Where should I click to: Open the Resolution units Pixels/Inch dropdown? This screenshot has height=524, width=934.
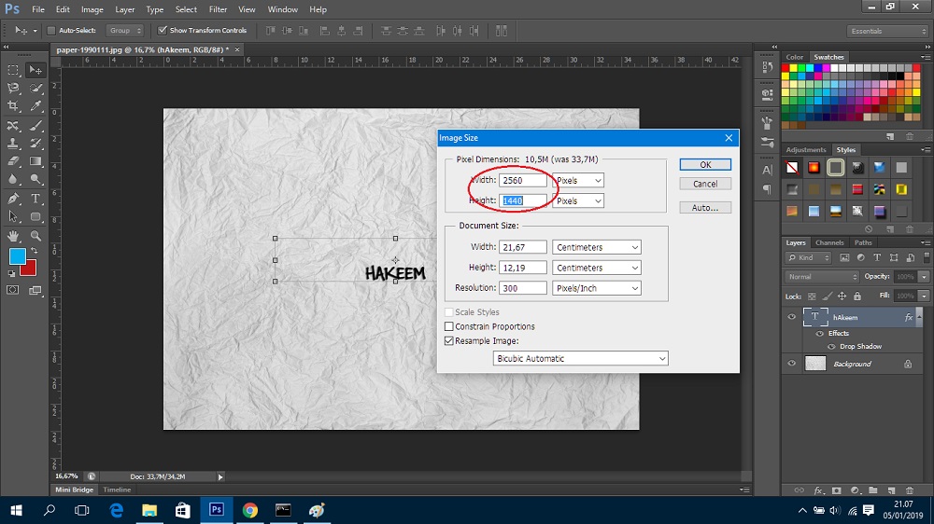(x=596, y=288)
